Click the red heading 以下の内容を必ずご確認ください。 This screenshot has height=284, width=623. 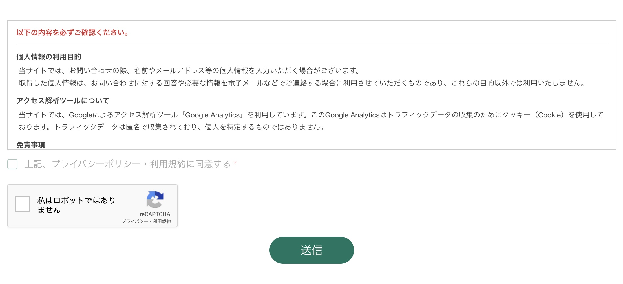pos(72,33)
